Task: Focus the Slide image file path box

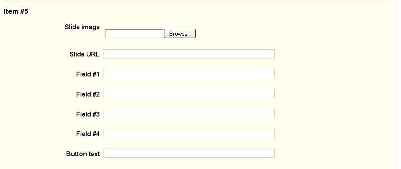Action: coord(134,34)
